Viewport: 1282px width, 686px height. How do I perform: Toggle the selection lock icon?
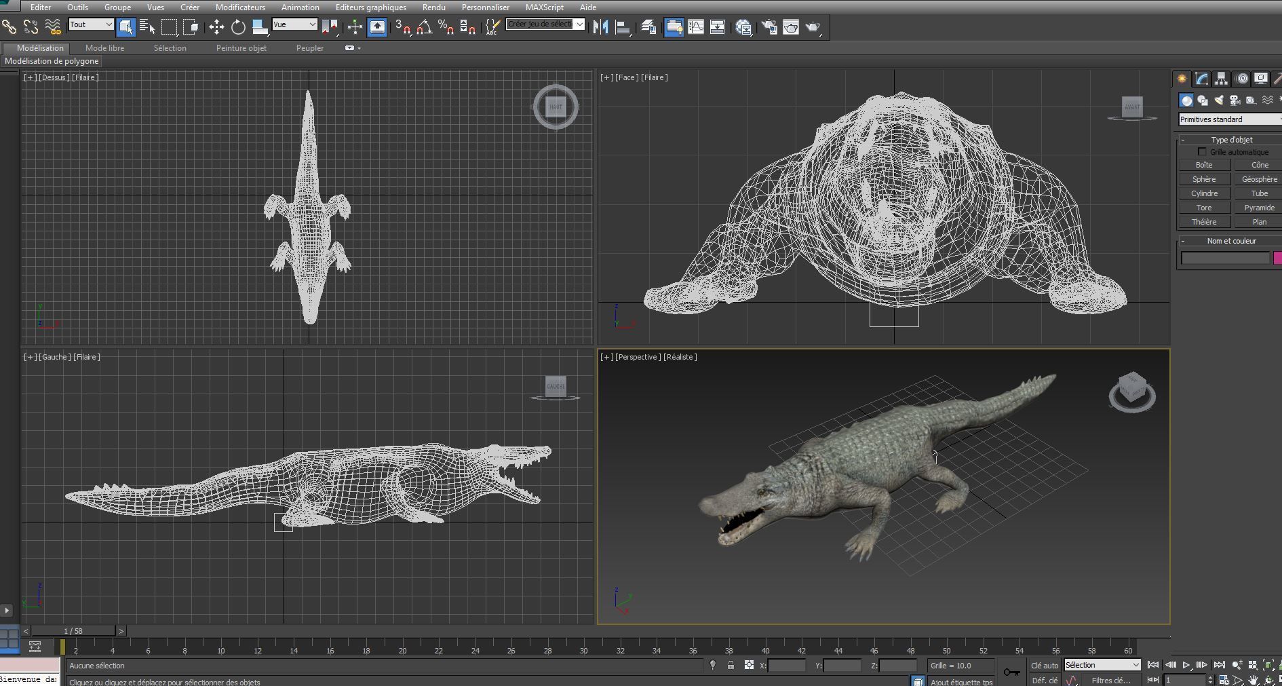[731, 665]
